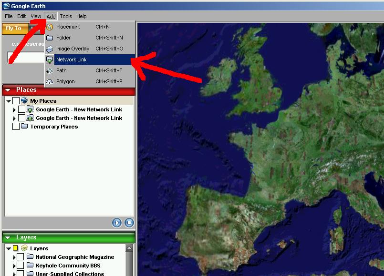The width and height of the screenshot is (384, 276).
Task: Expand the first New Network Link node
Action: click(x=14, y=110)
